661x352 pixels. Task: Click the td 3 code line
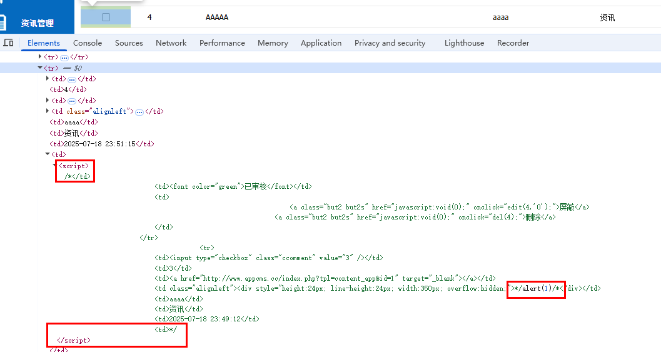(x=173, y=268)
